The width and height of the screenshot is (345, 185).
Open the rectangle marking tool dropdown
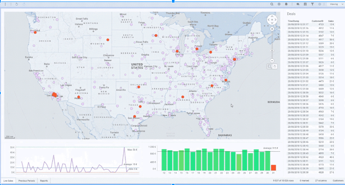[x=270, y=66]
